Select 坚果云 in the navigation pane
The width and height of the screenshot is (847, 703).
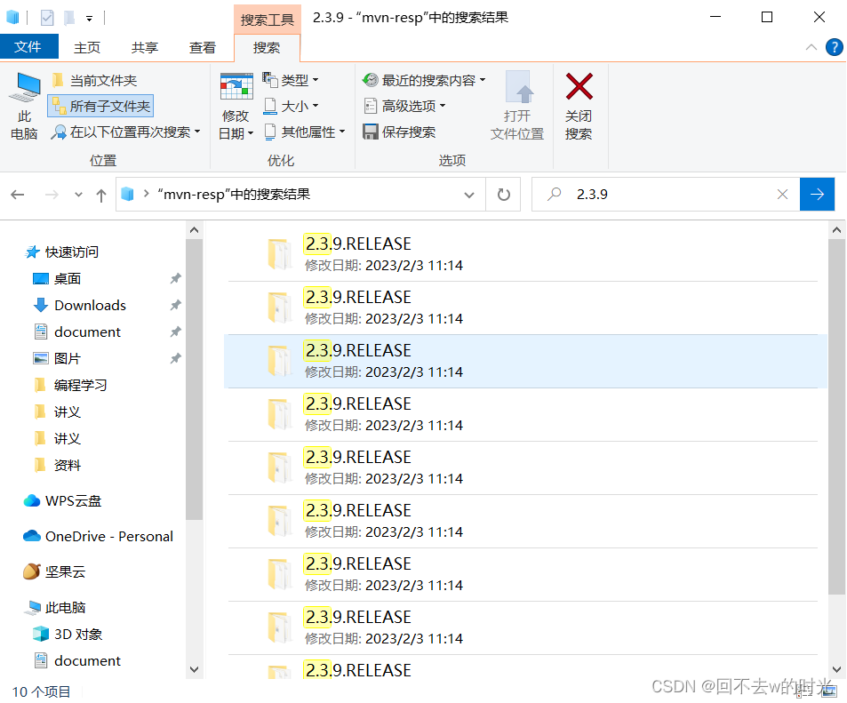[x=55, y=571]
